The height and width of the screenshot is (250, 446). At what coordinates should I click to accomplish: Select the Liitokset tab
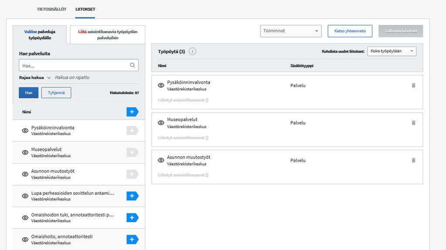tap(85, 9)
